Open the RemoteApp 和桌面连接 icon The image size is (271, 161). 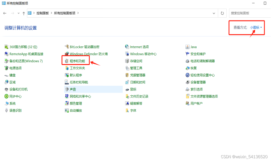[6, 54]
